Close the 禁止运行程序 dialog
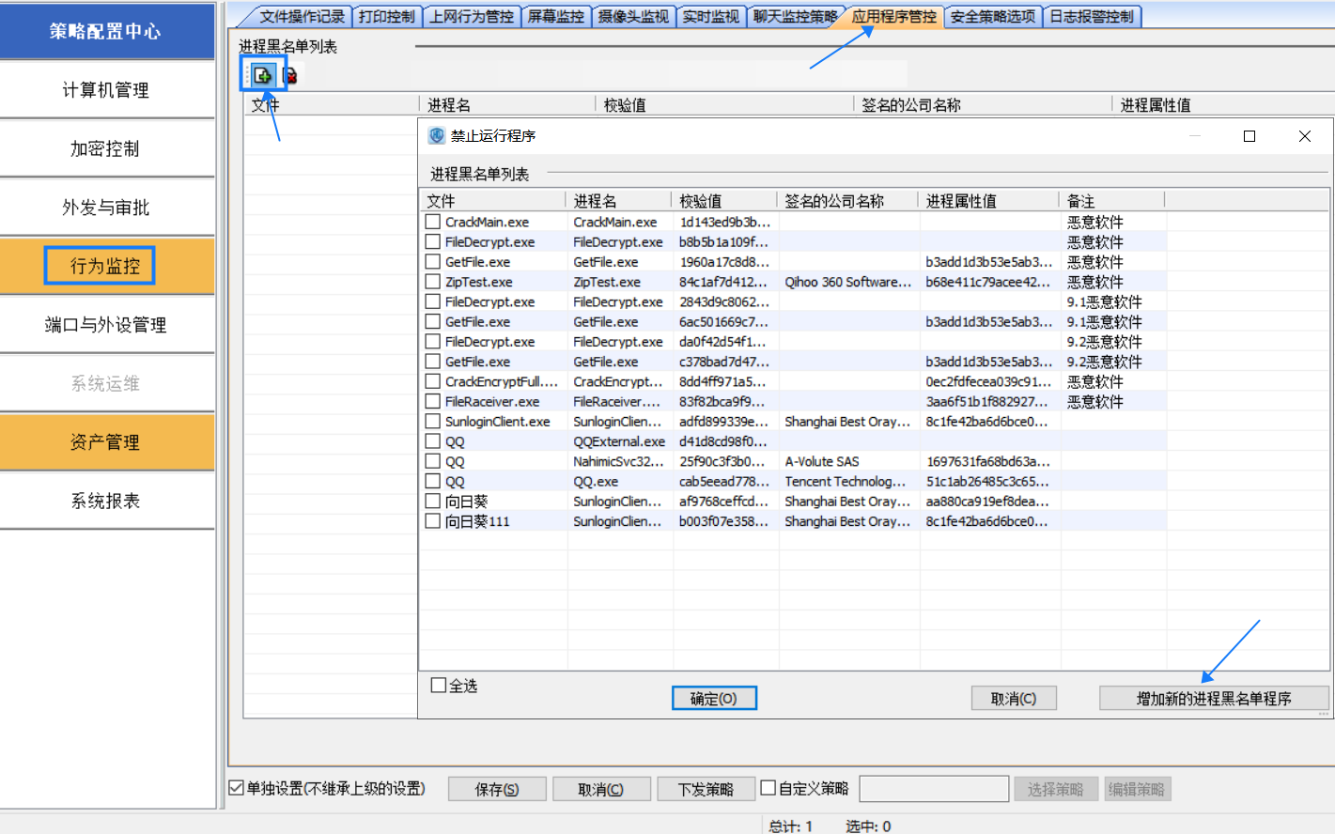The image size is (1335, 834). (x=1304, y=136)
